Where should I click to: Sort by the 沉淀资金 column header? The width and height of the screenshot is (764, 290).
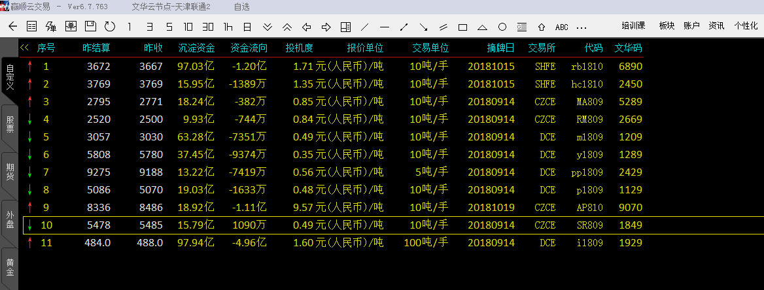(196, 48)
